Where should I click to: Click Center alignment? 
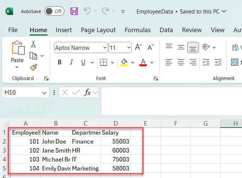(x=181, y=62)
